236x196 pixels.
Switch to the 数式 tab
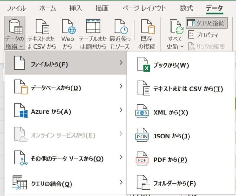tap(186, 8)
